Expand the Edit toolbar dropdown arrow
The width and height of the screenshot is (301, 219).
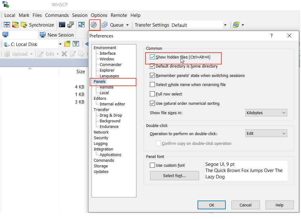(58, 54)
